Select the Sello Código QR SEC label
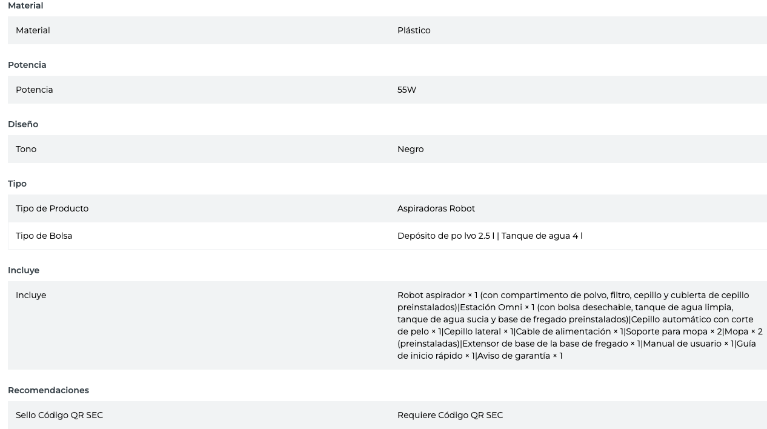The width and height of the screenshot is (767, 429). pyautogui.click(x=59, y=415)
